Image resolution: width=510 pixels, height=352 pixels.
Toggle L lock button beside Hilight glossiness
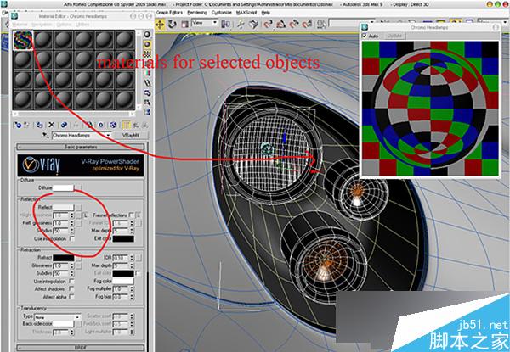(86, 215)
